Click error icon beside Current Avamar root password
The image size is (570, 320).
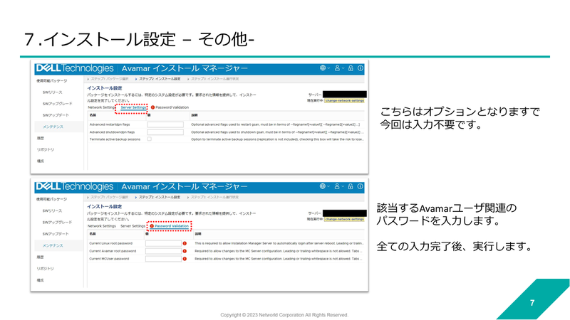pyautogui.click(x=185, y=251)
